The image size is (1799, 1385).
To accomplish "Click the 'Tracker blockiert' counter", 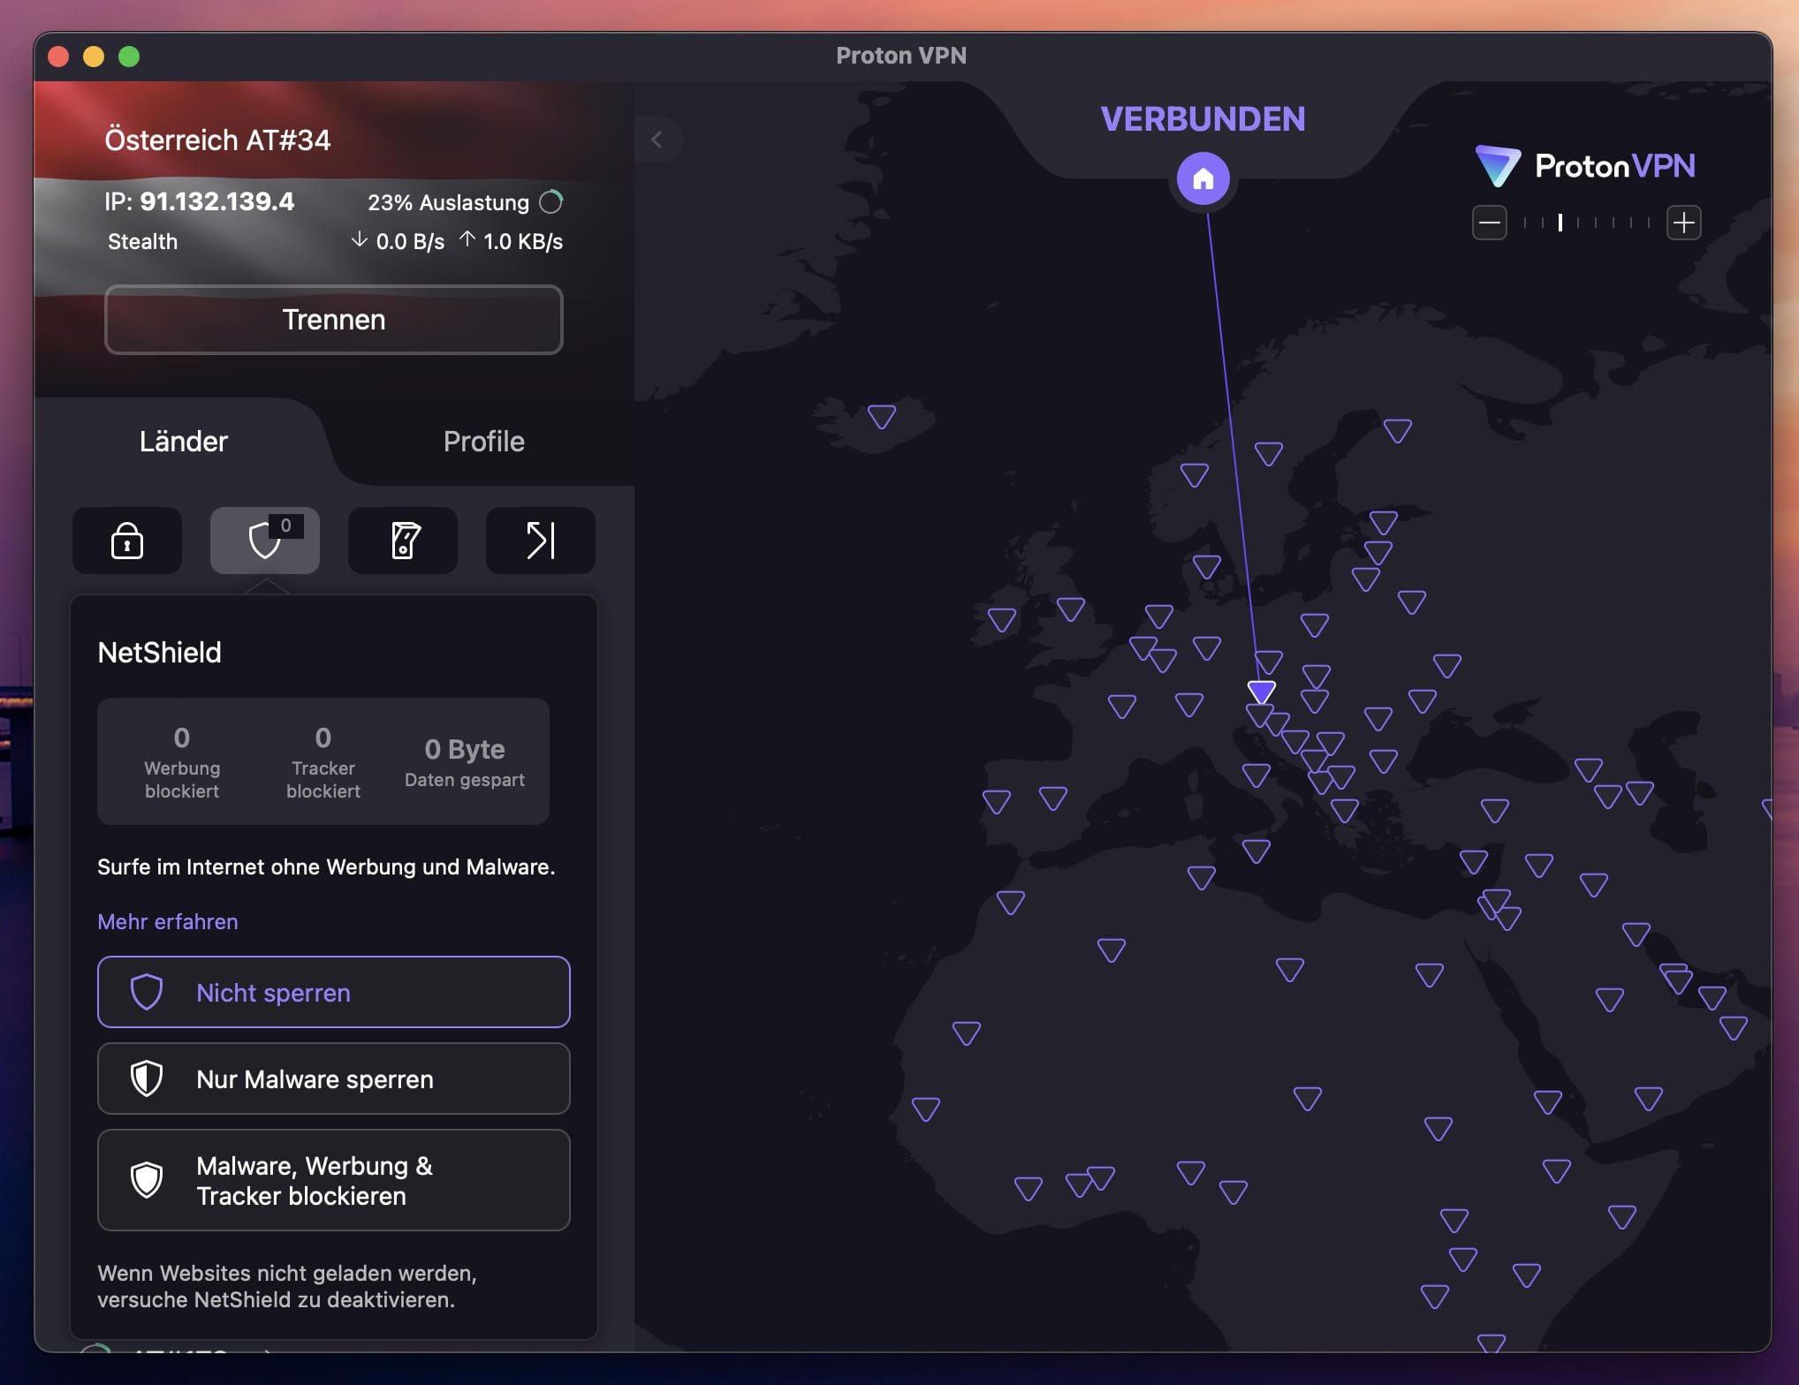I will [323, 761].
